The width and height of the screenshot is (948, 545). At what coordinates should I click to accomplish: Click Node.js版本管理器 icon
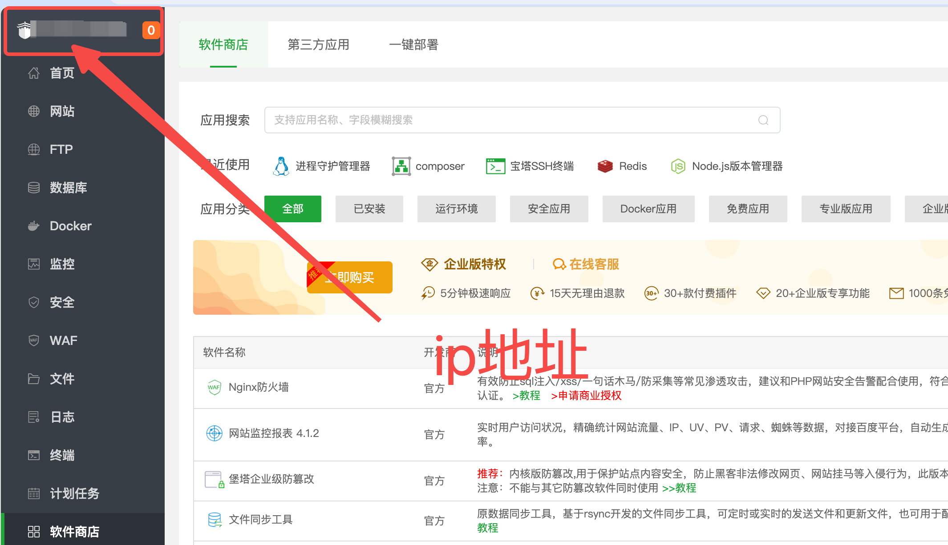(678, 166)
